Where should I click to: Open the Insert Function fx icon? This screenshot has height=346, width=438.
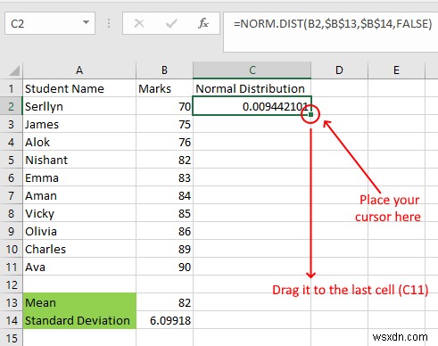203,23
